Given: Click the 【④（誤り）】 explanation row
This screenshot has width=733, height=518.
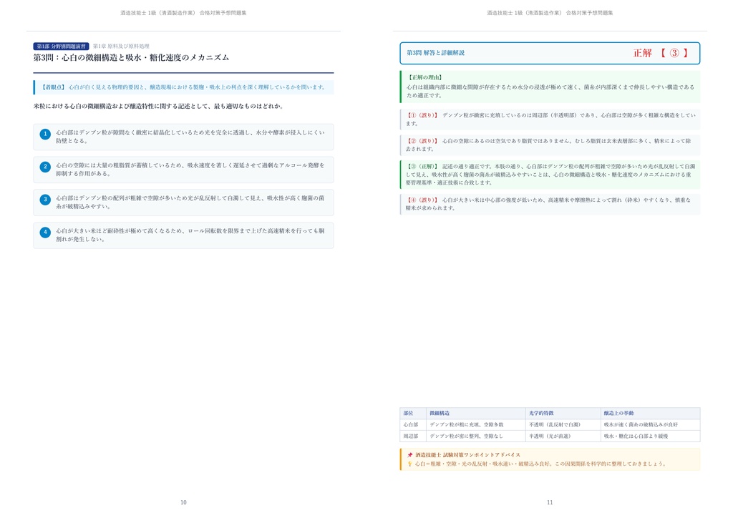Looking at the screenshot, I should pyautogui.click(x=550, y=204).
